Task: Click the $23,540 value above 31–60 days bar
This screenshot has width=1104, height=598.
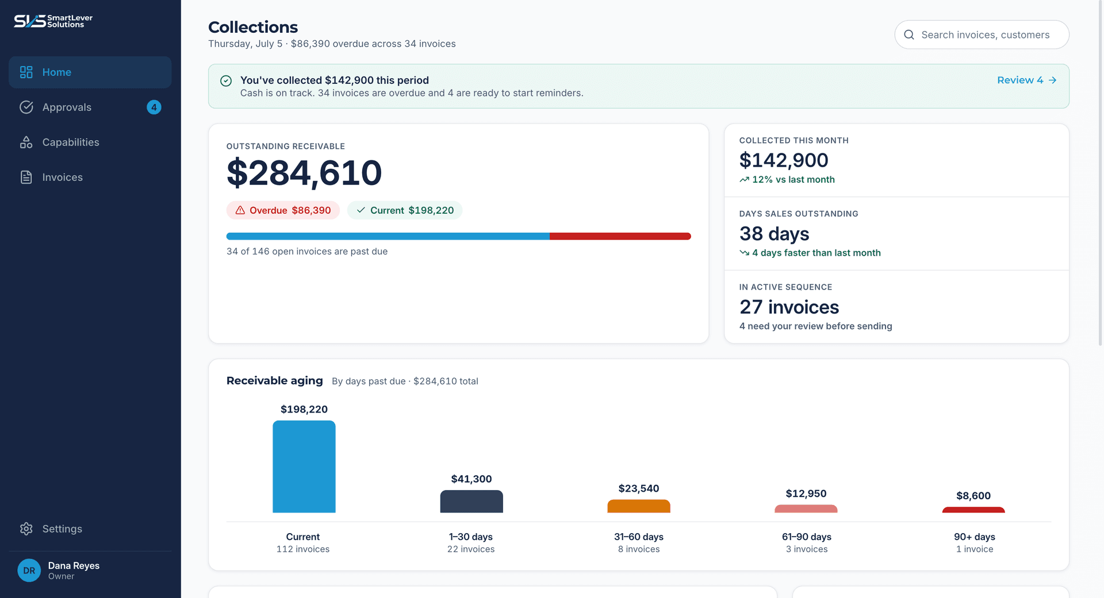Action: [x=639, y=489]
